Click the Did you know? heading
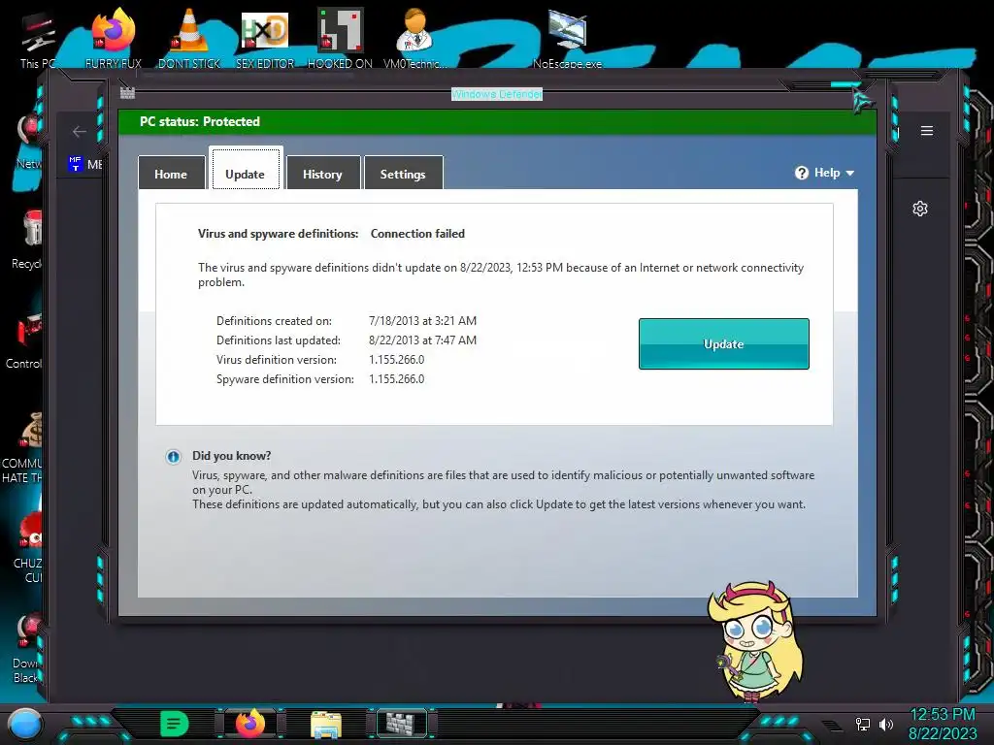The image size is (994, 745). pyautogui.click(x=231, y=456)
